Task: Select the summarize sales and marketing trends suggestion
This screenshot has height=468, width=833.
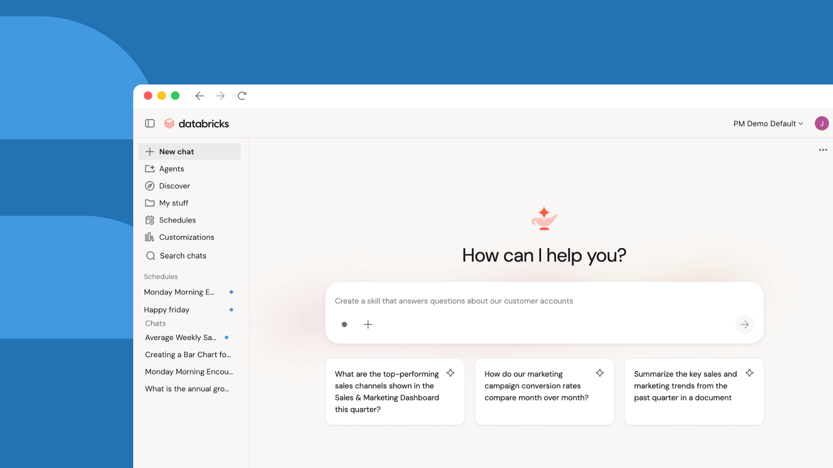Action: tap(694, 392)
